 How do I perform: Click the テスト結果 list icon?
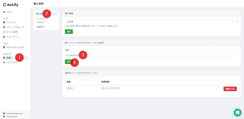[4, 32]
